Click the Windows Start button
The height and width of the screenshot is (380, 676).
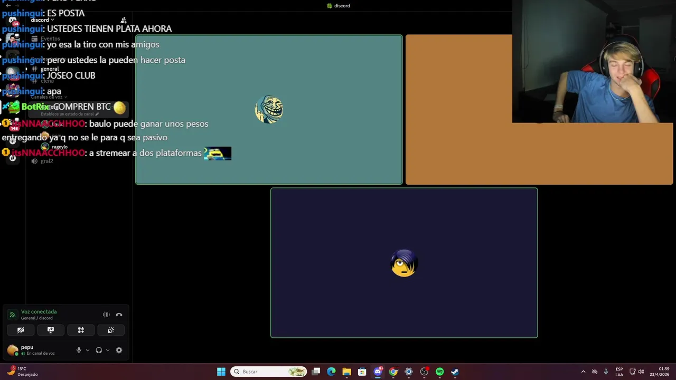pyautogui.click(x=221, y=372)
